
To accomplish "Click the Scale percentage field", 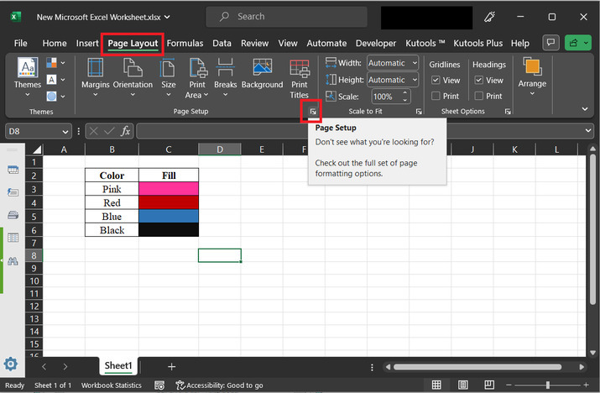I will tap(386, 97).
